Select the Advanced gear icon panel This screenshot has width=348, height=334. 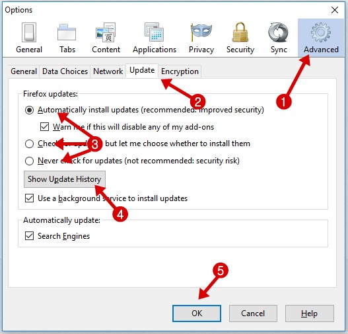[x=321, y=38]
